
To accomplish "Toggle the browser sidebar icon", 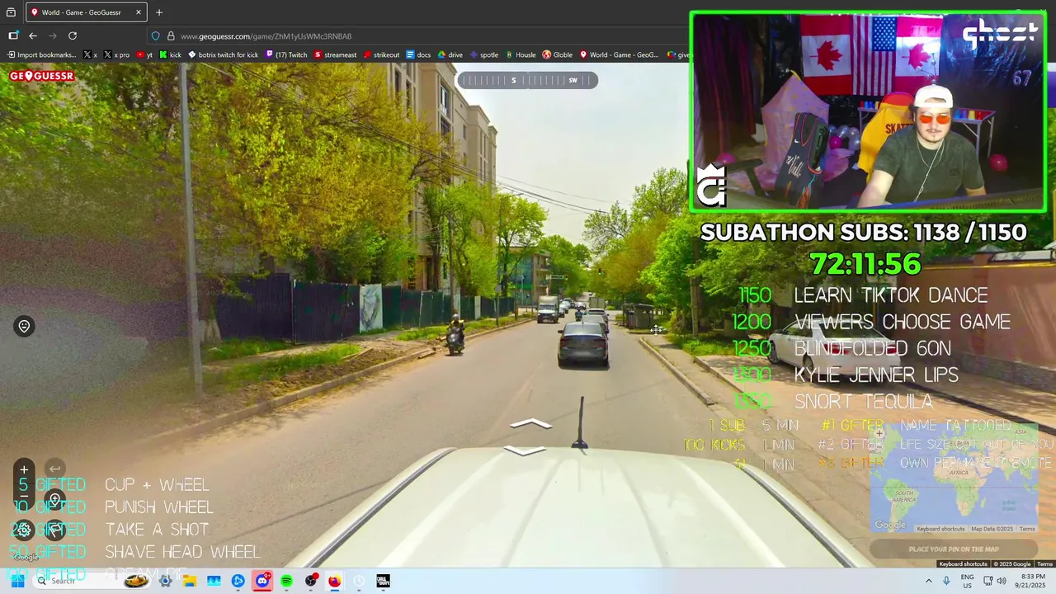I will click(x=13, y=35).
